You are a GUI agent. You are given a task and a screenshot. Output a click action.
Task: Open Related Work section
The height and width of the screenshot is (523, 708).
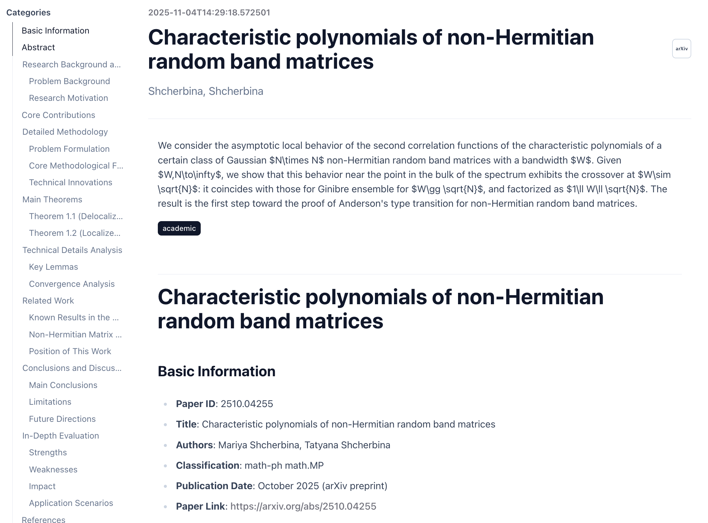pyautogui.click(x=48, y=301)
